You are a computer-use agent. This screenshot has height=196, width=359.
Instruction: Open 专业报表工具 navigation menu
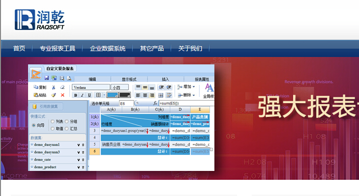pyautogui.click(x=58, y=49)
